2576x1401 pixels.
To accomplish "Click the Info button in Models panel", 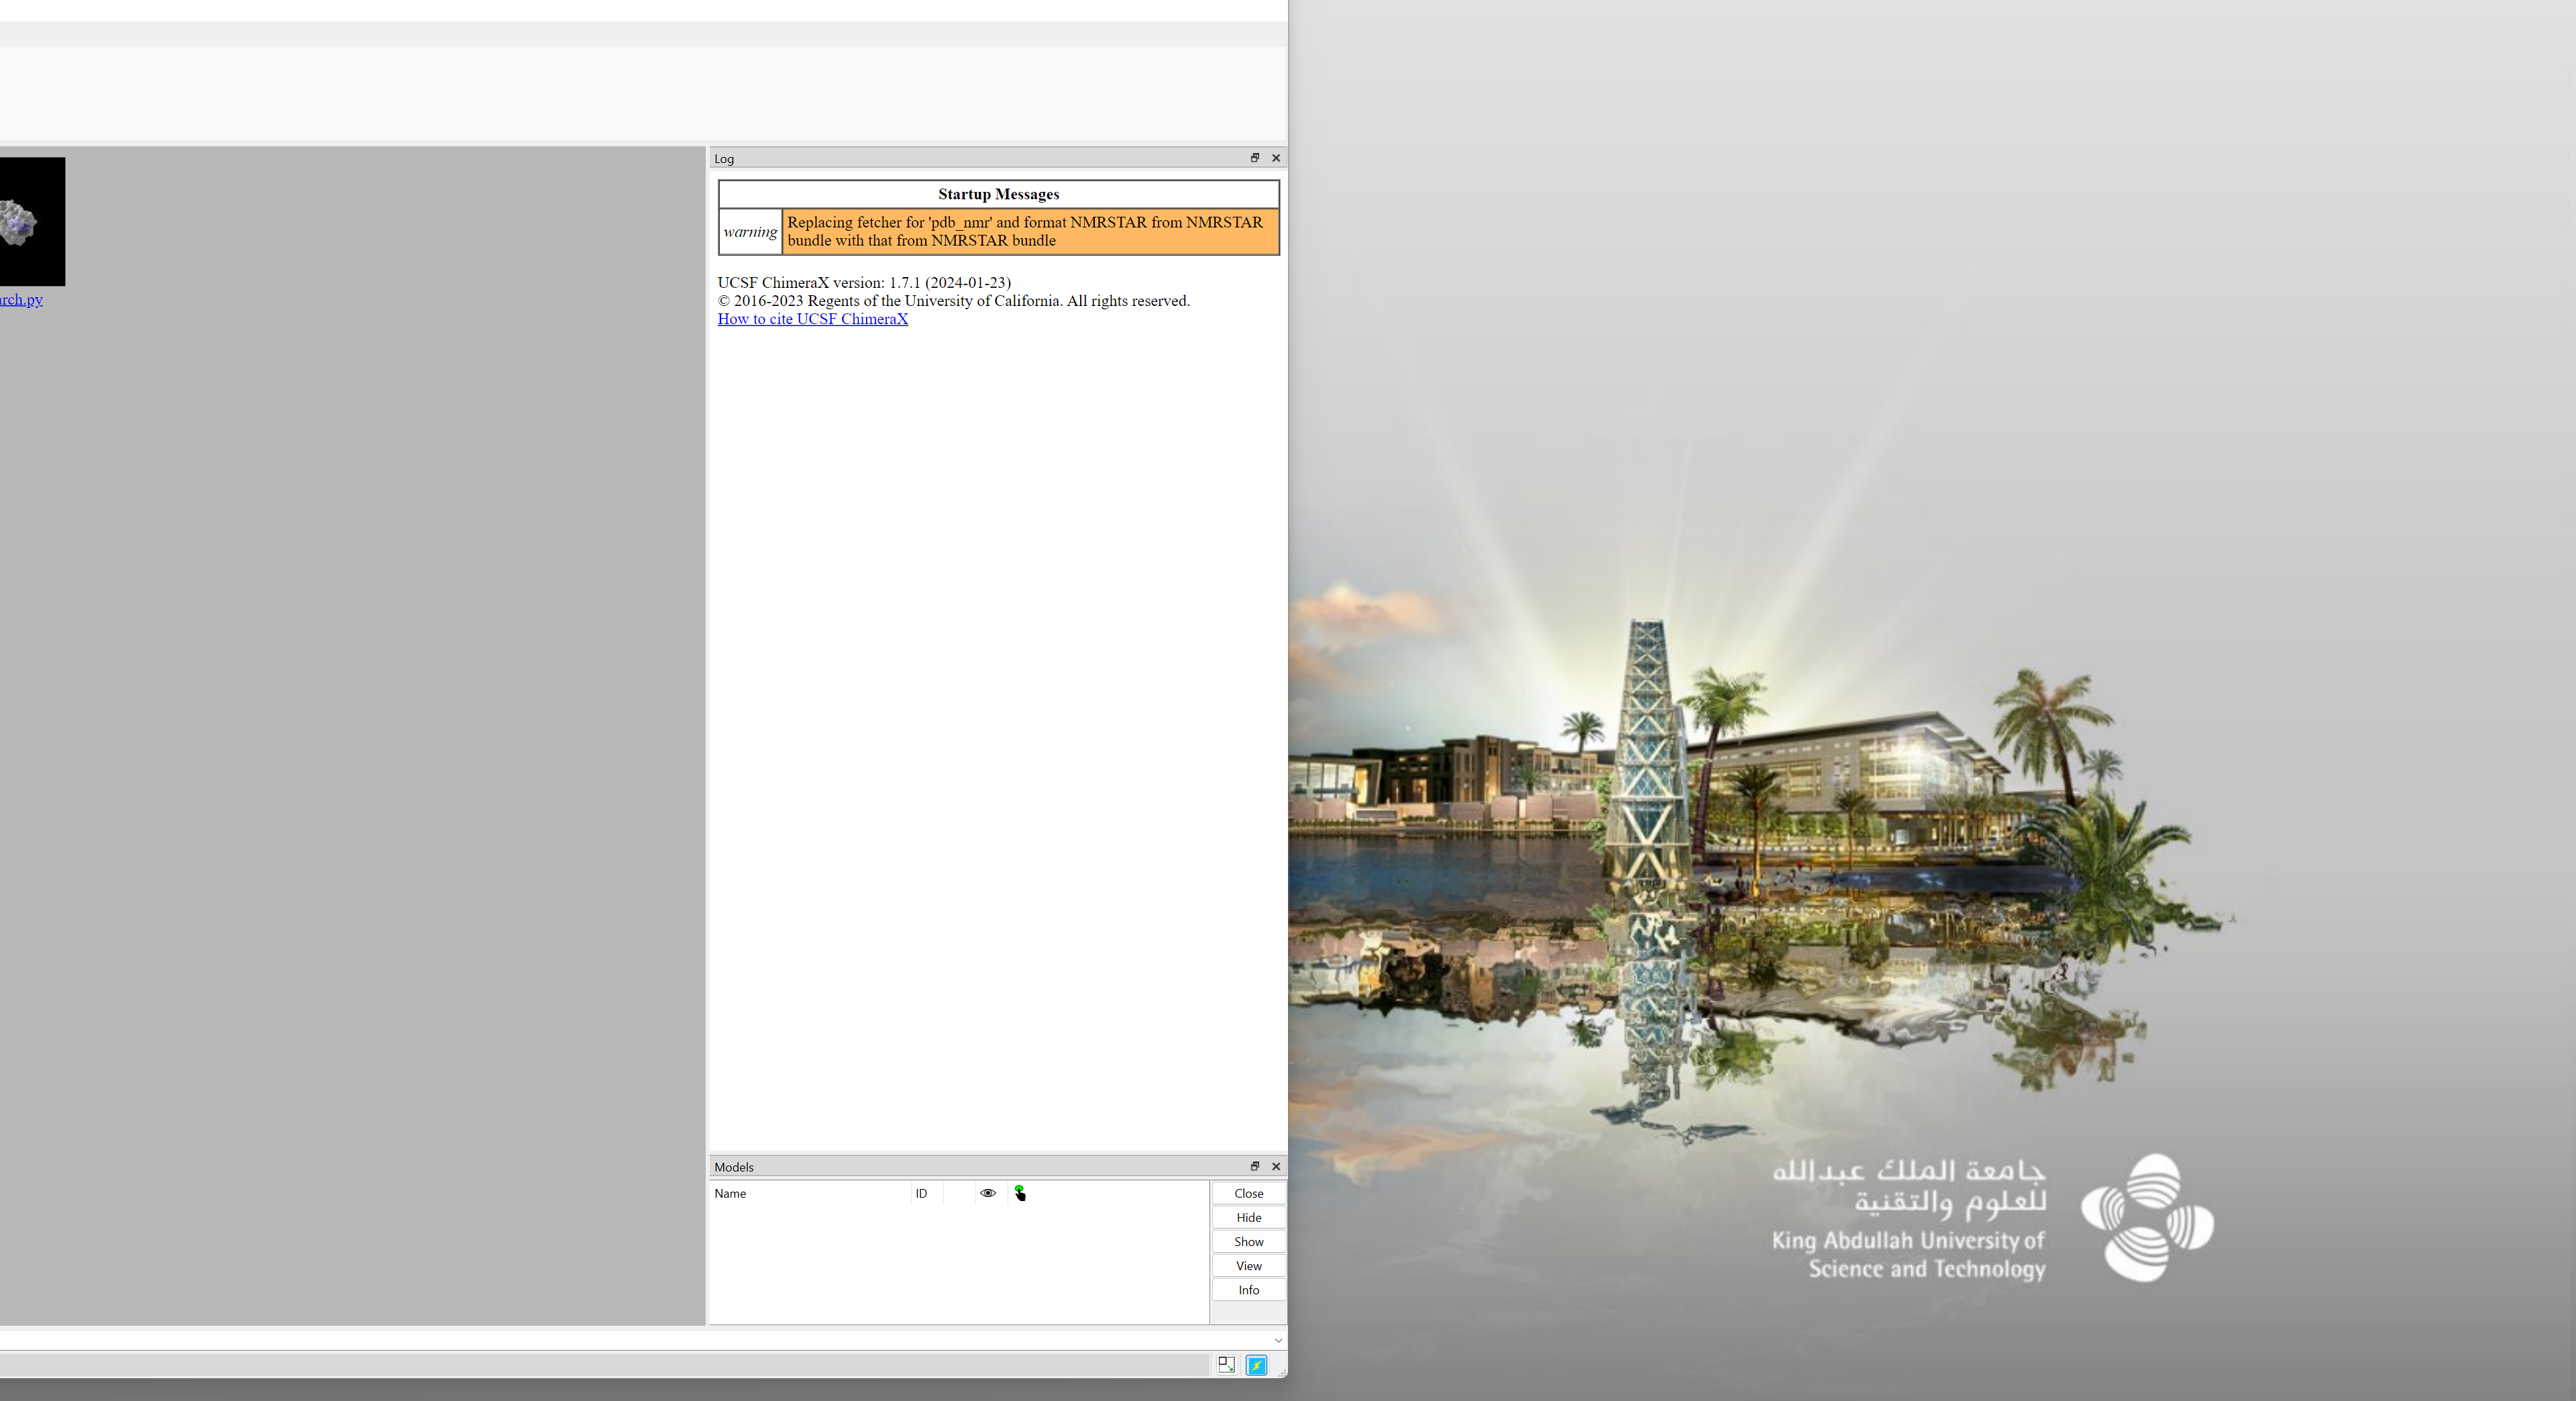I will 1248,1290.
